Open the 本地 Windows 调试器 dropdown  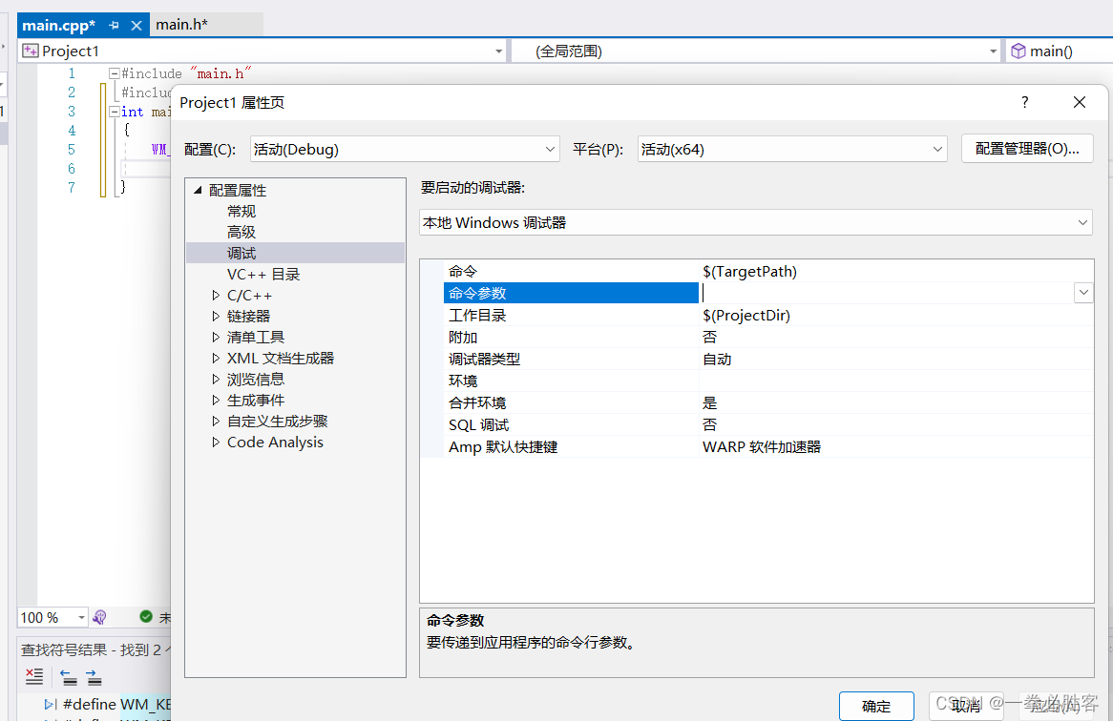[x=1082, y=221]
